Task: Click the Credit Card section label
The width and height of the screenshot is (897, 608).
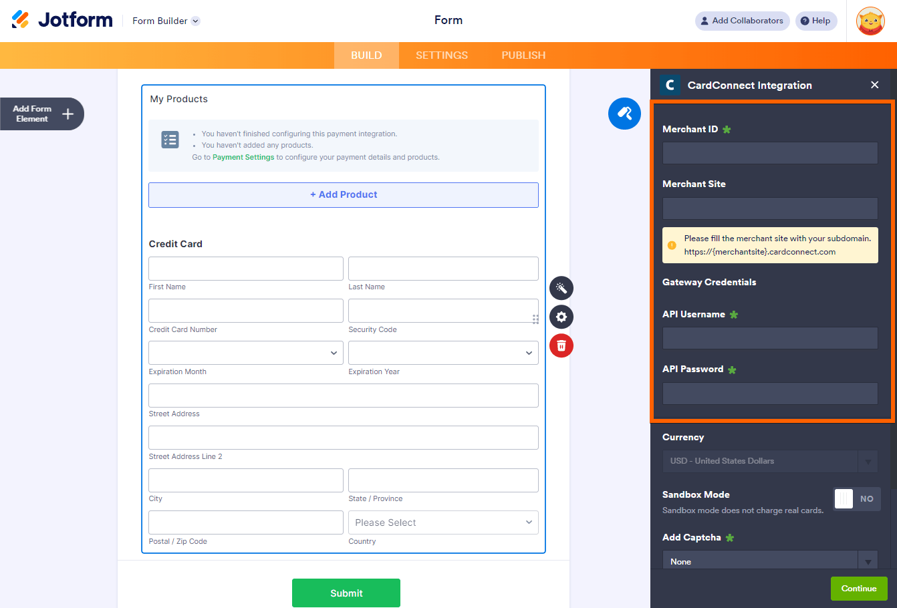Action: (175, 244)
